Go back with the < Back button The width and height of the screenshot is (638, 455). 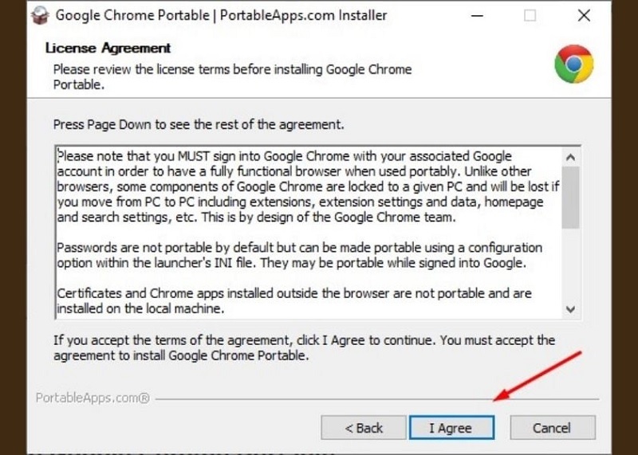click(364, 428)
